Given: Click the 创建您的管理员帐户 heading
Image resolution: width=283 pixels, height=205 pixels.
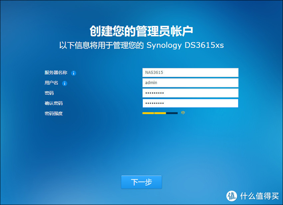Looking at the screenshot, I should [141, 31].
